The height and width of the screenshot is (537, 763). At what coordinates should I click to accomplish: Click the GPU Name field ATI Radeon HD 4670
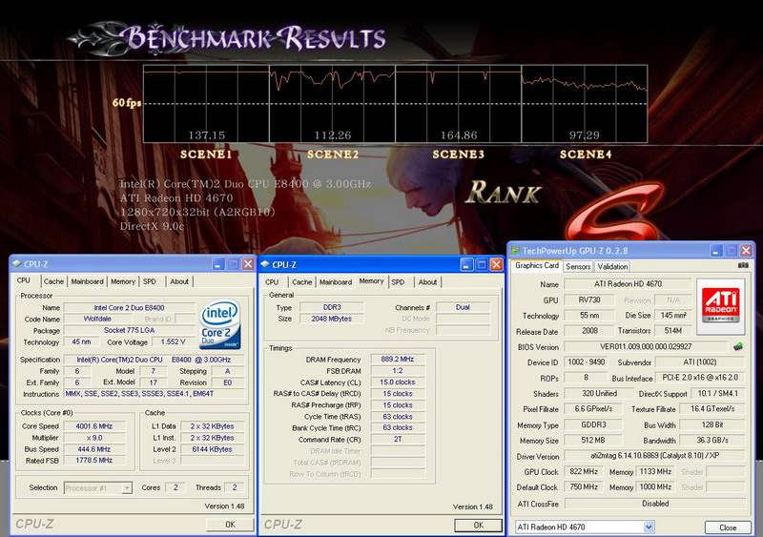tap(628, 284)
